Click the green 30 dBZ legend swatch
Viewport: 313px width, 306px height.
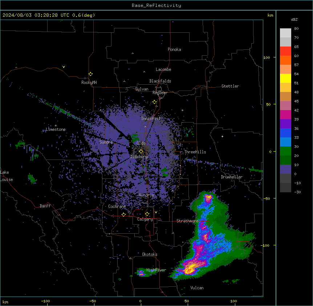coord(285,151)
